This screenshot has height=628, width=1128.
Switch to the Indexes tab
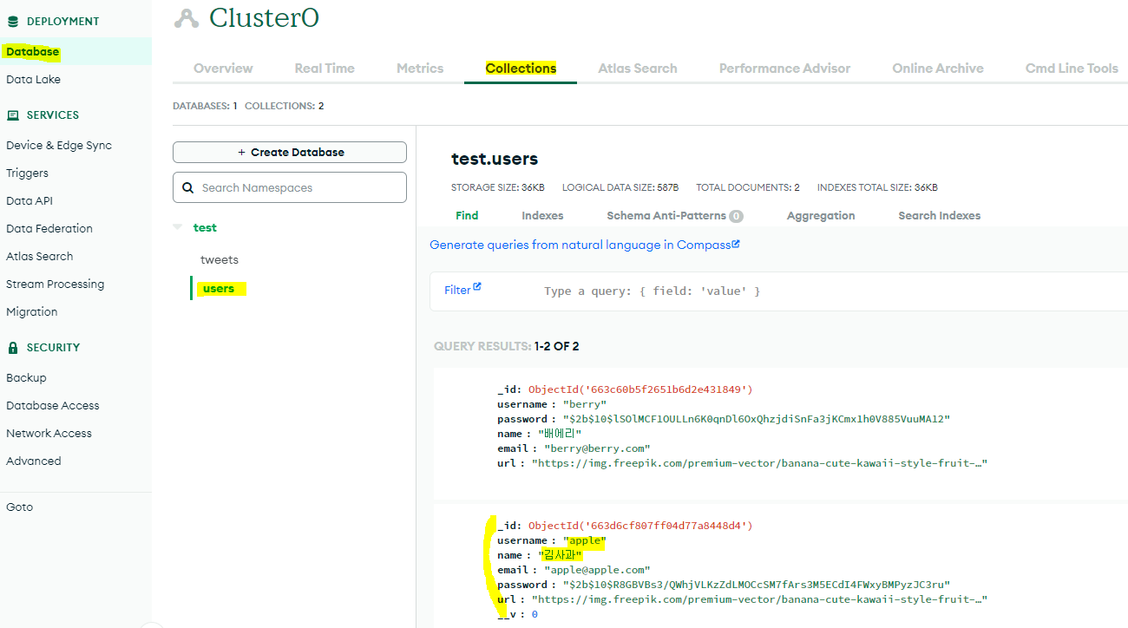542,215
